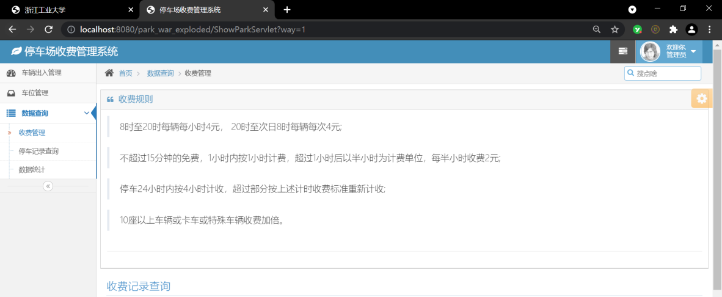722x297 pixels.
Task: Close the 浙江工业大学 browser tab
Action: point(131,10)
